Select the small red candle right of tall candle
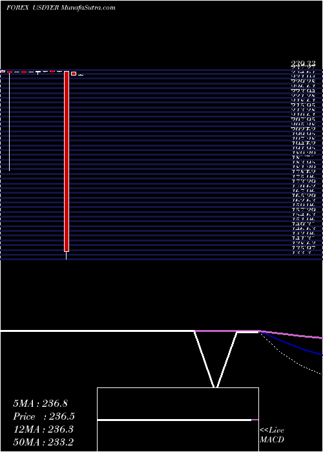This screenshot has width=323, height=452. [x=74, y=74]
